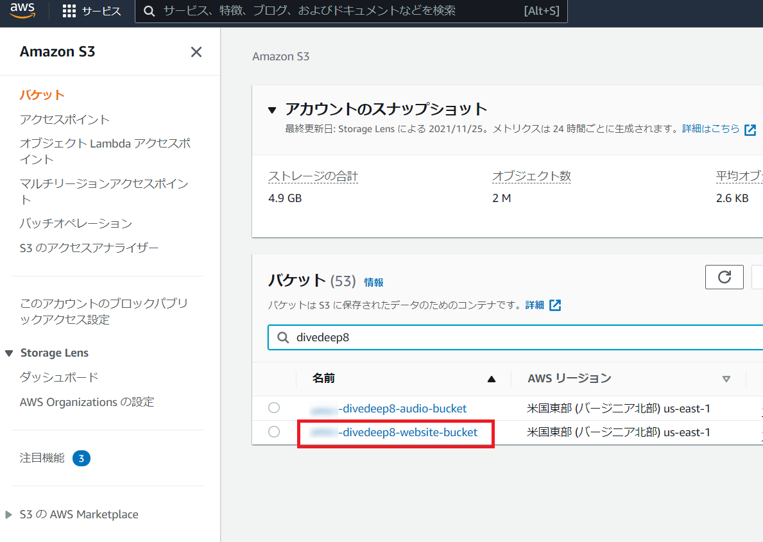Collapse the Storage Lens sidebar group

pos(9,353)
